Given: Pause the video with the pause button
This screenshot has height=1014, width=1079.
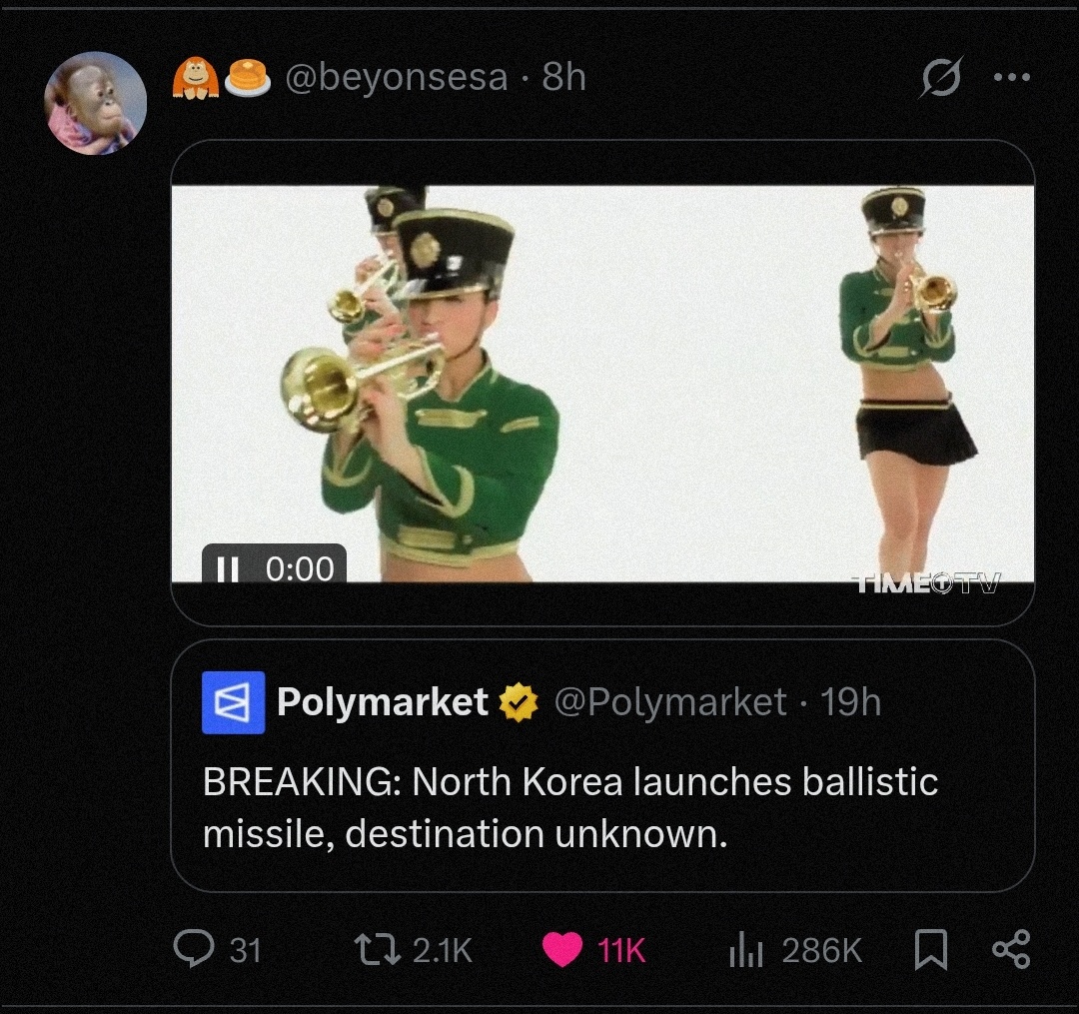Looking at the screenshot, I should click(228, 568).
